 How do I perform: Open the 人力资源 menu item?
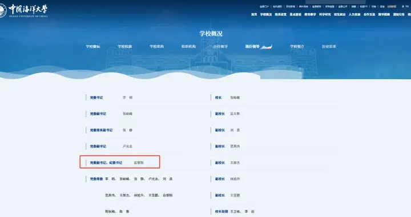pyautogui.click(x=354, y=14)
